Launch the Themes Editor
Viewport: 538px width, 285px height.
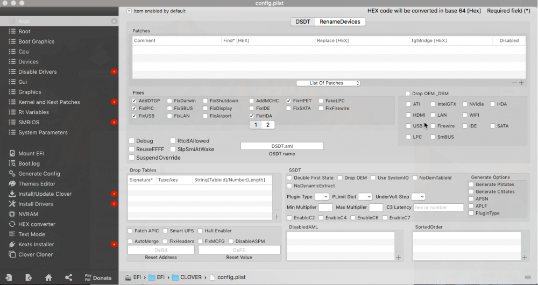(32, 183)
